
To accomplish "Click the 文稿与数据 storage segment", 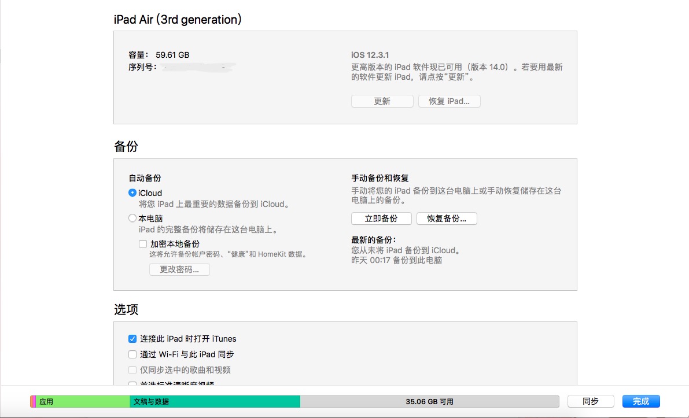I will coord(215,401).
